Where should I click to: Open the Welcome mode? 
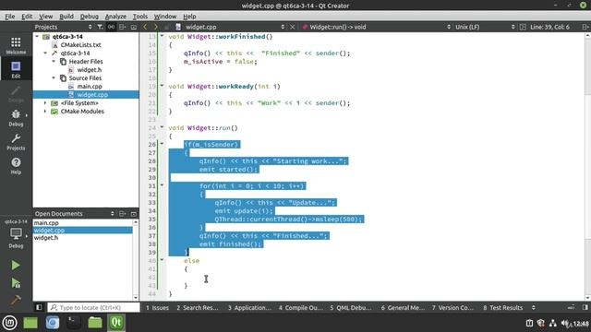[16, 45]
